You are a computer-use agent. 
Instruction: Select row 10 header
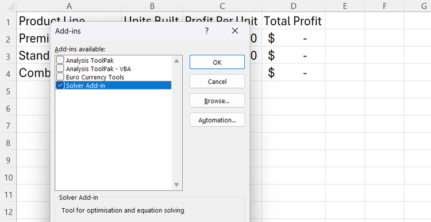pyautogui.click(x=8, y=178)
